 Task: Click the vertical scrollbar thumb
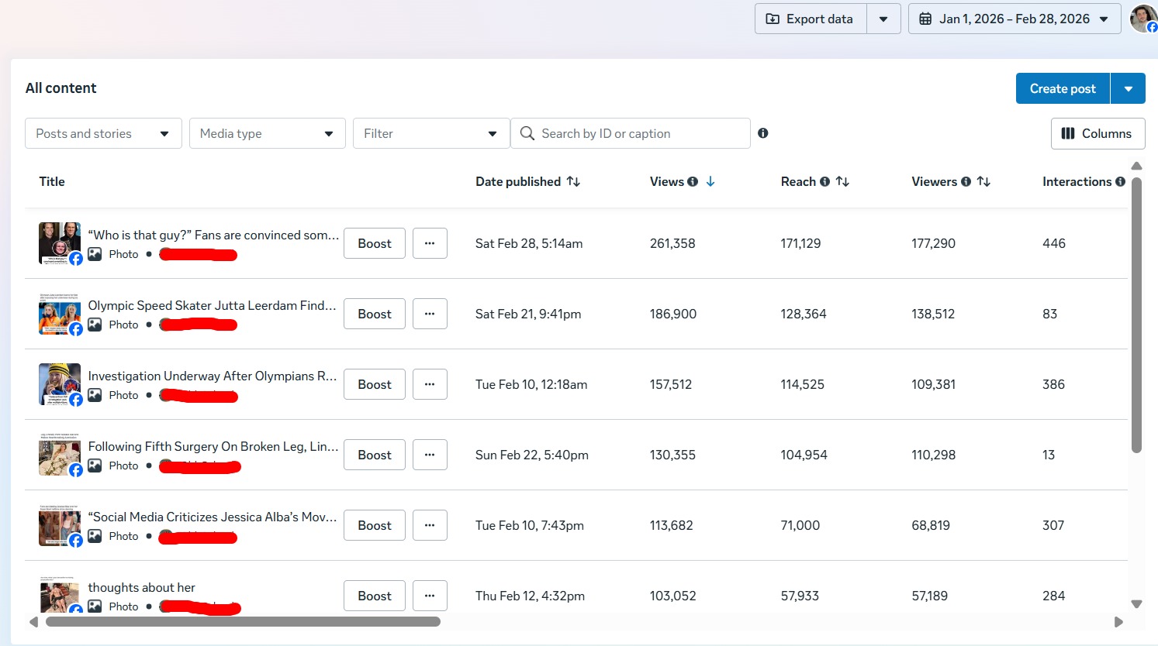(1136, 315)
